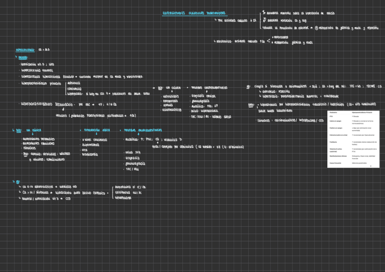Click the "asintomáticos" bullet under clínica
The width and height of the screenshot is (385, 272).
[172, 110]
